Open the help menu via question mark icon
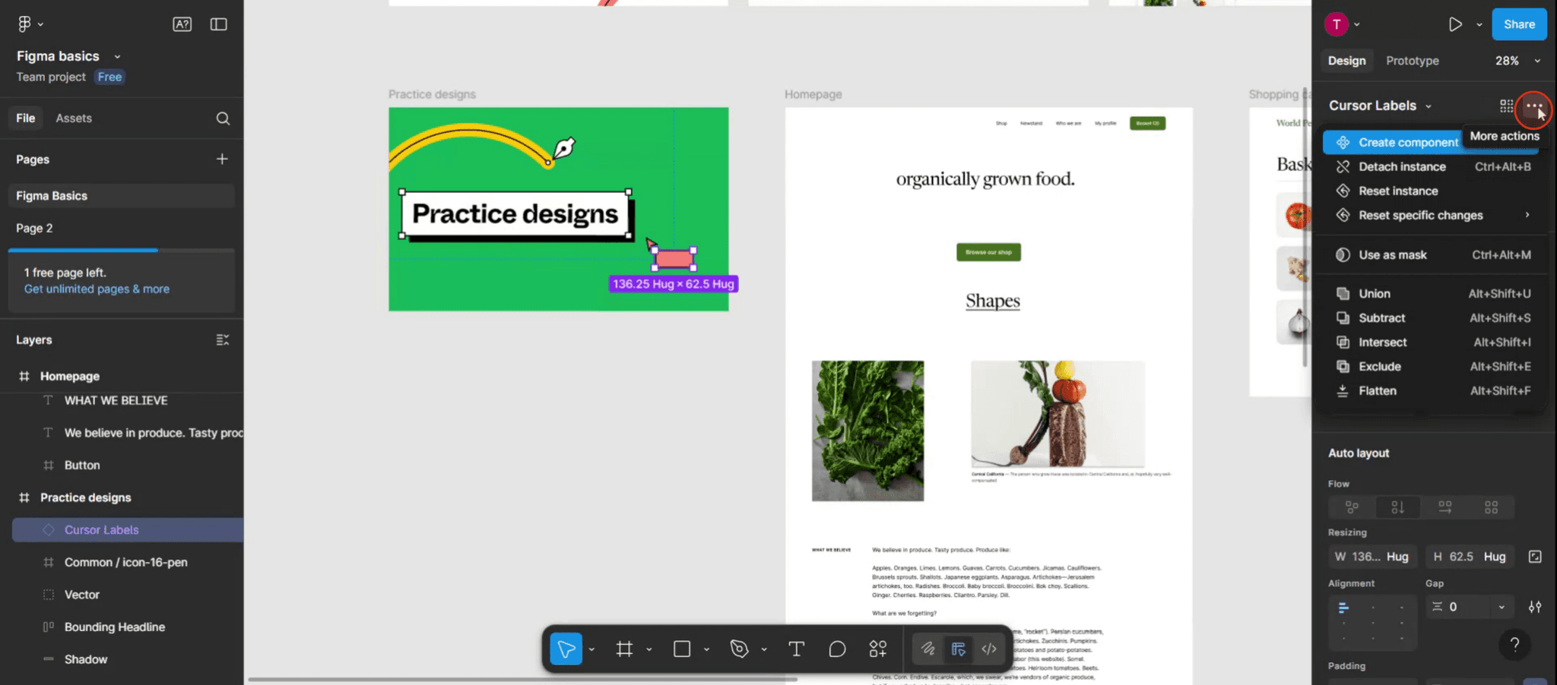1557x685 pixels. [x=1515, y=645]
